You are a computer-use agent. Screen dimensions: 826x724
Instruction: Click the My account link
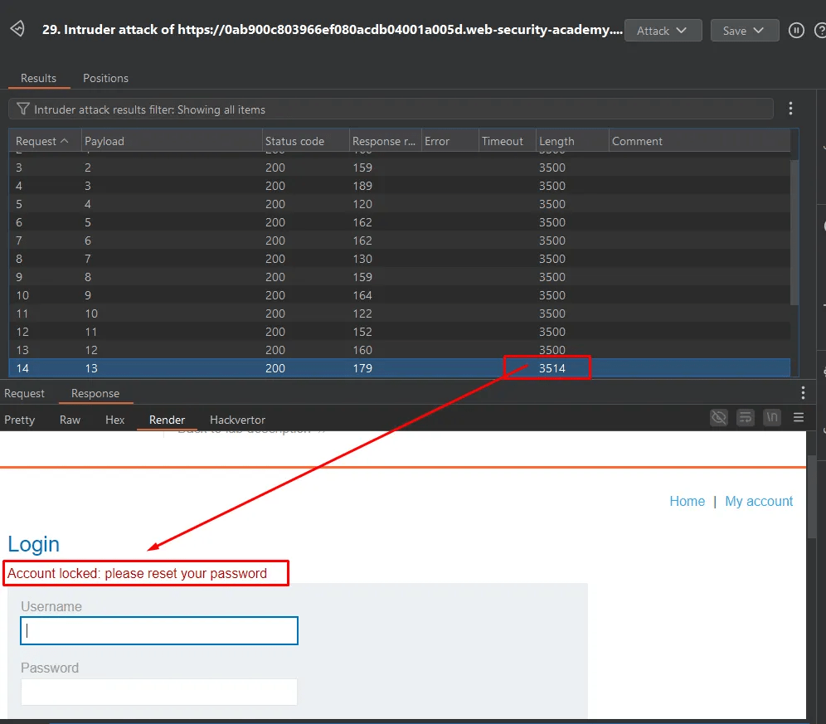pyautogui.click(x=759, y=501)
